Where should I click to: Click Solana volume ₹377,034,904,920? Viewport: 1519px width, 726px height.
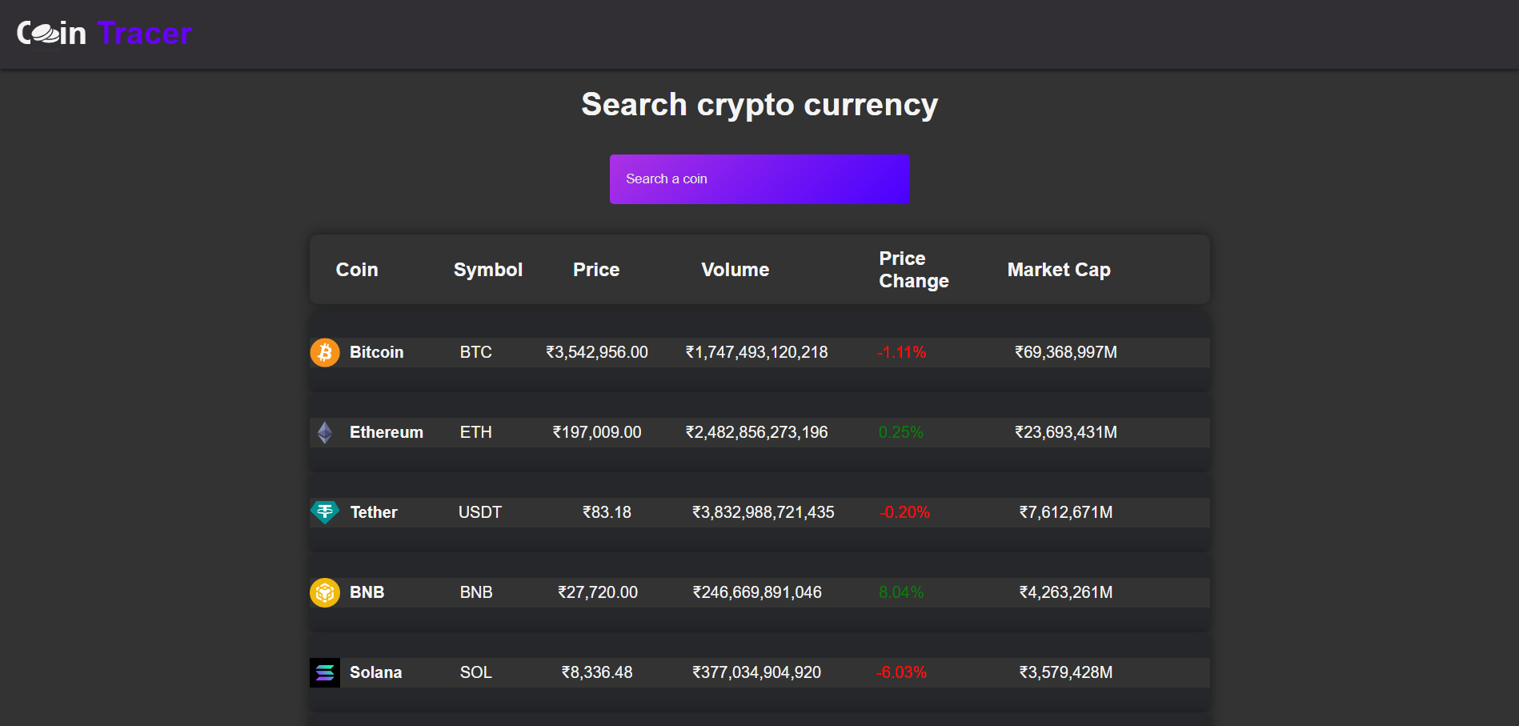coord(757,672)
